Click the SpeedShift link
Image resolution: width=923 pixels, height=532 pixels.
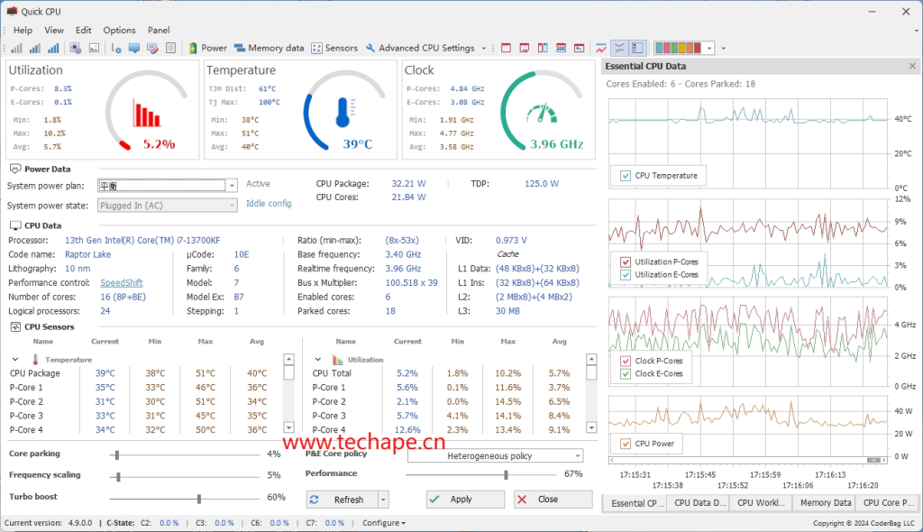tap(122, 283)
